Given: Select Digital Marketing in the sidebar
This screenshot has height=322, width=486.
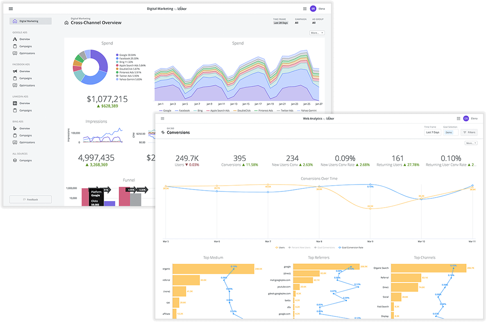Looking at the screenshot, I should (x=31, y=21).
